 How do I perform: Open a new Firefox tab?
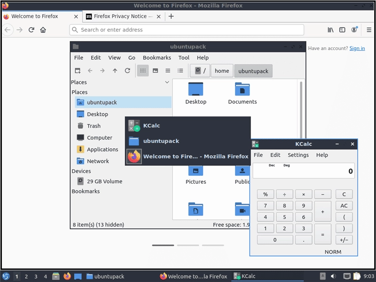[171, 16]
